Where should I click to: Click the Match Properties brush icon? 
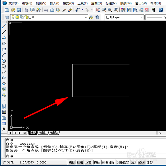coord(64,10)
